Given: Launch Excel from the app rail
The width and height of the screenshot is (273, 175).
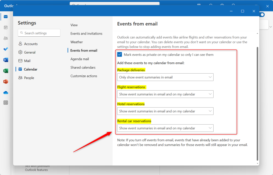Looking at the screenshot, I should pyautogui.click(x=6, y=71).
